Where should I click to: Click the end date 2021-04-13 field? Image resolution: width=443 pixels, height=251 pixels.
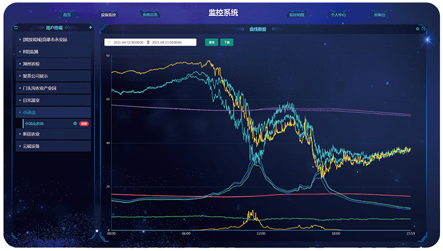(x=167, y=43)
